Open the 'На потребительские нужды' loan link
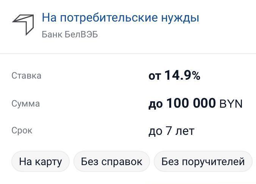The image size is (256, 184). tap(120, 17)
